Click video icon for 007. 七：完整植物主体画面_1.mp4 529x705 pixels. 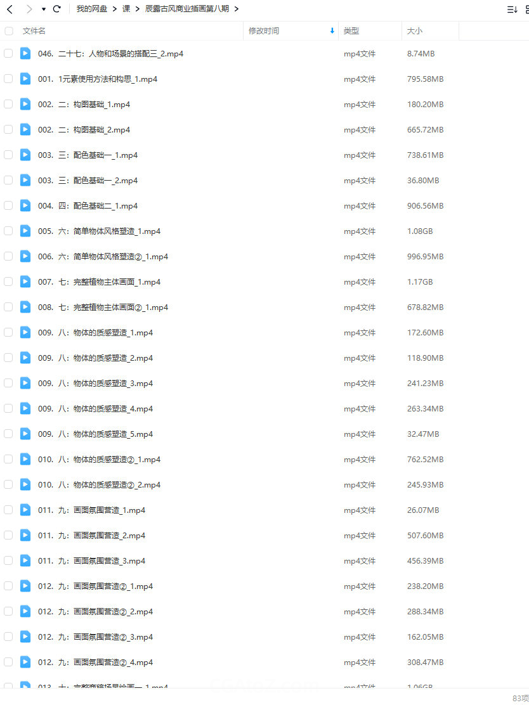[x=25, y=281]
